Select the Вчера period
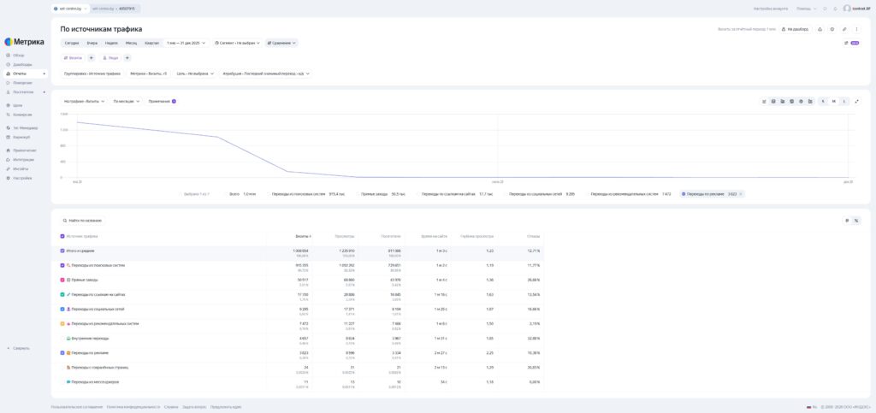The height and width of the screenshot is (413, 876). pyautogui.click(x=92, y=43)
